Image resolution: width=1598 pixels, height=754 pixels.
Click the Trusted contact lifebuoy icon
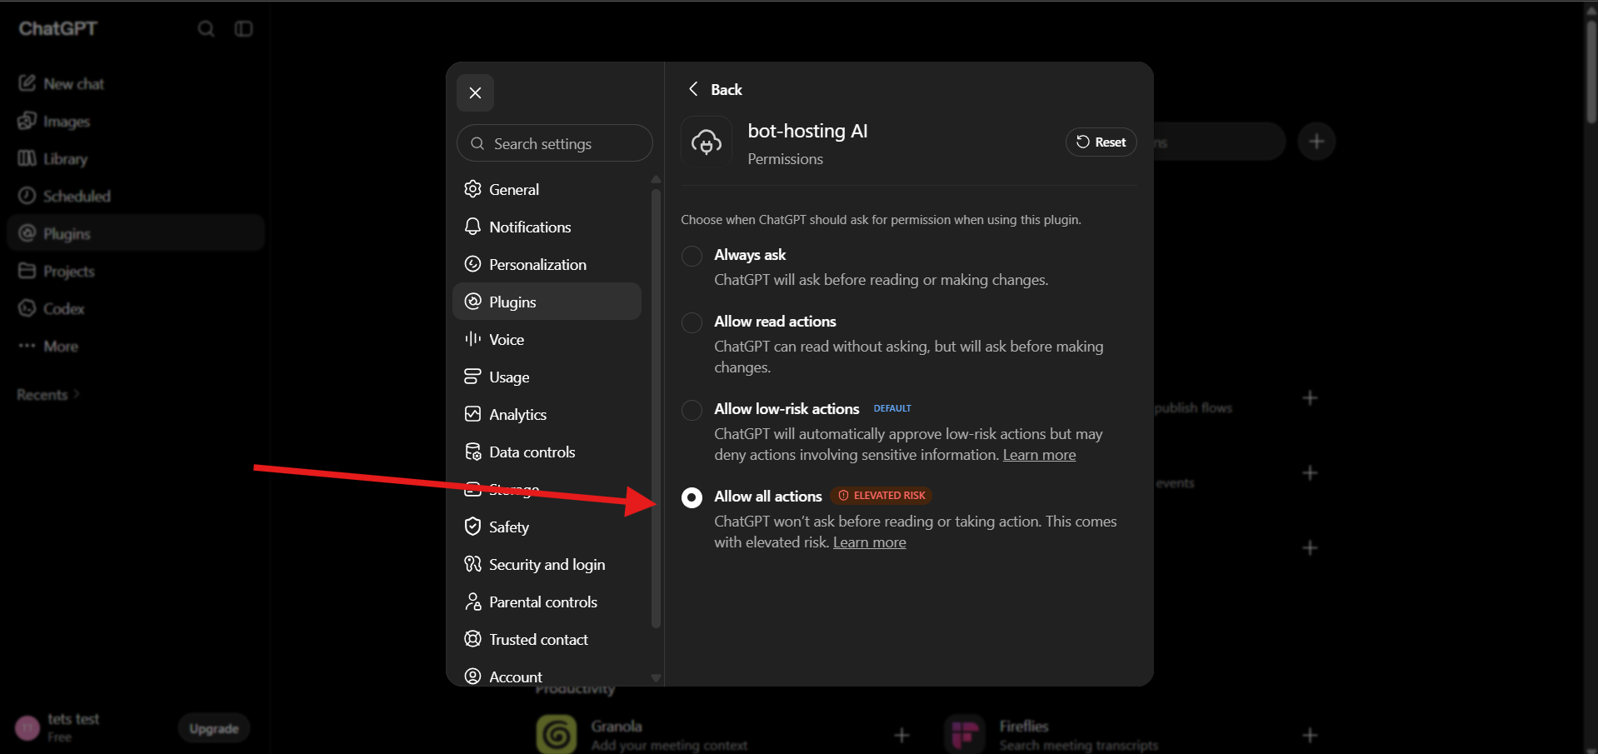click(472, 639)
